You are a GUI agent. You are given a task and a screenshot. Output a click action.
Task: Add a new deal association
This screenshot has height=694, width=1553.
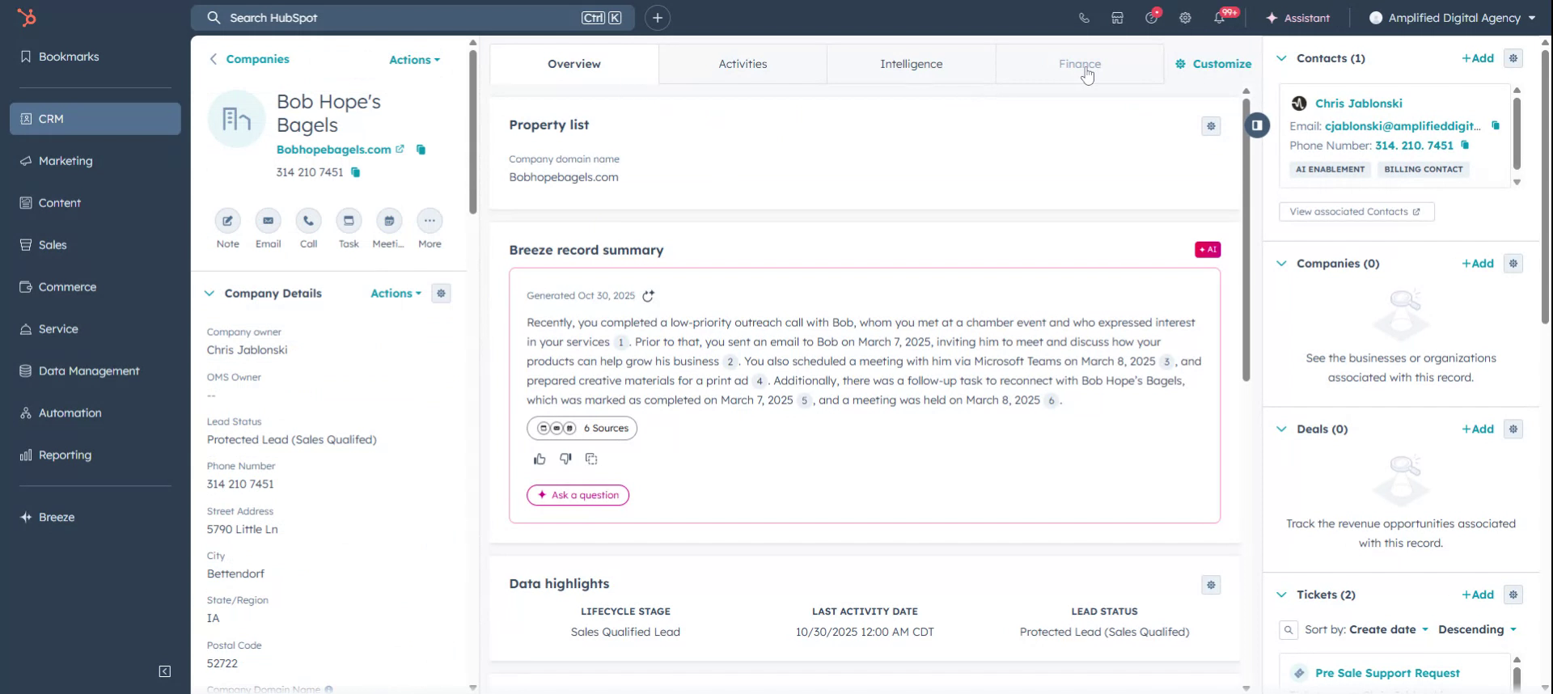[x=1478, y=430]
